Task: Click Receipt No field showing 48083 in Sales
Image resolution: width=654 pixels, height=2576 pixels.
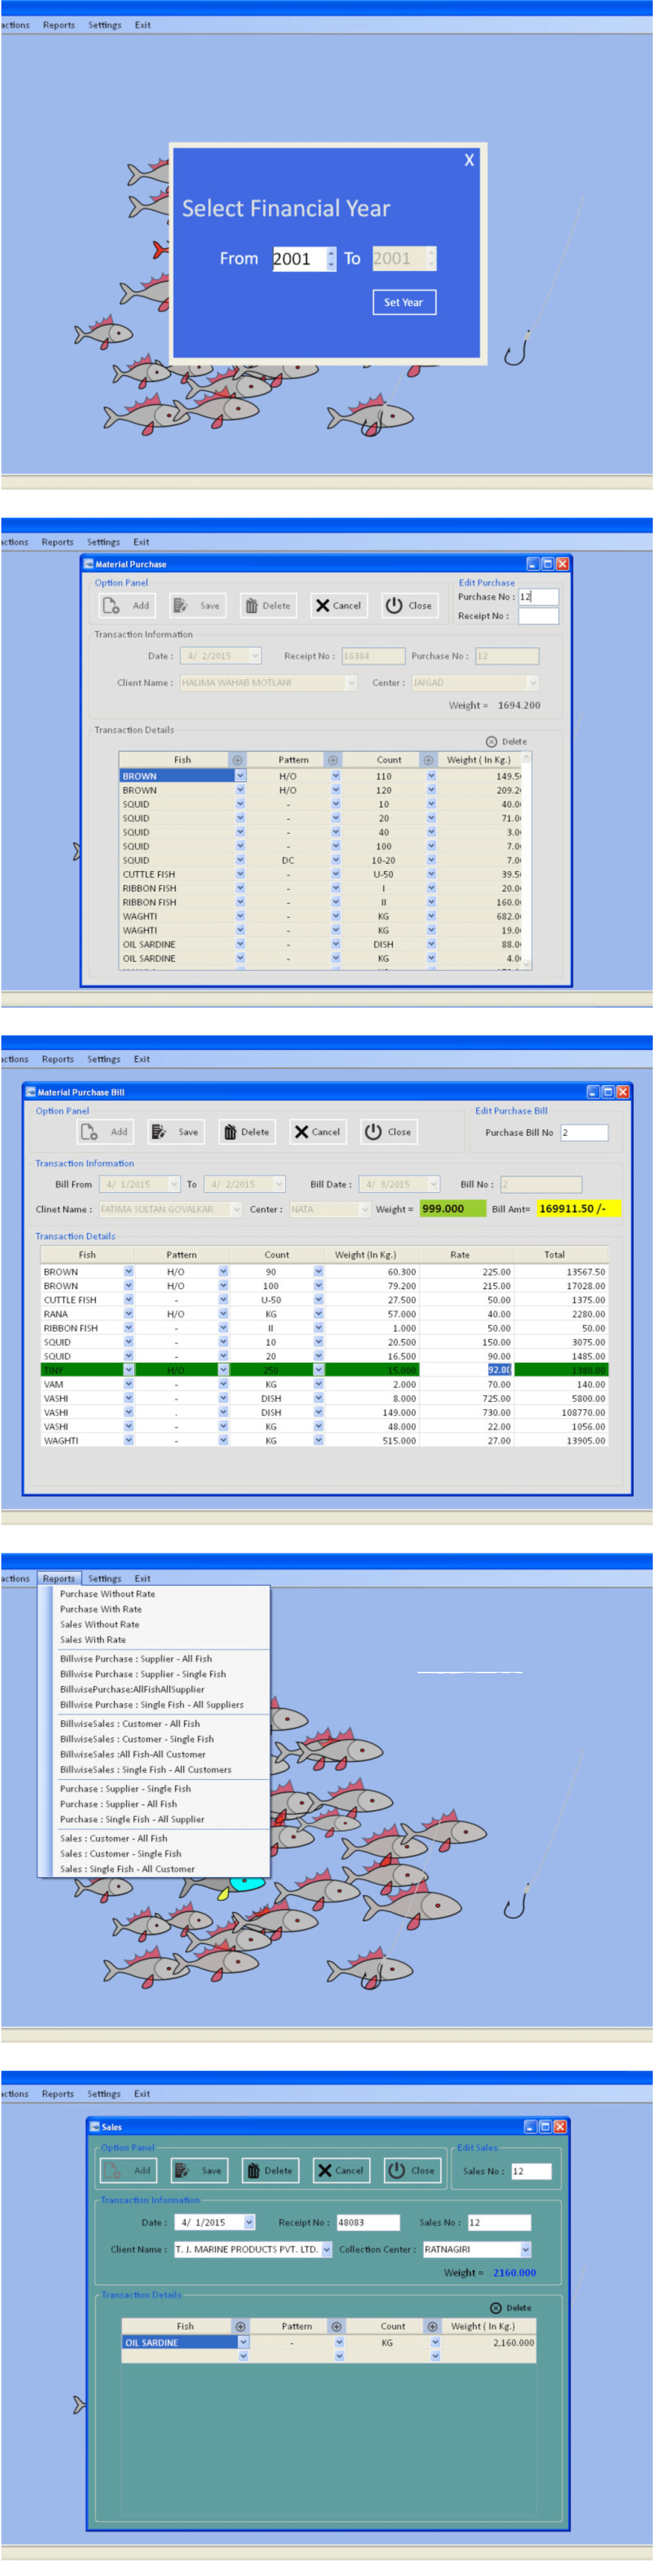Action: [368, 2222]
